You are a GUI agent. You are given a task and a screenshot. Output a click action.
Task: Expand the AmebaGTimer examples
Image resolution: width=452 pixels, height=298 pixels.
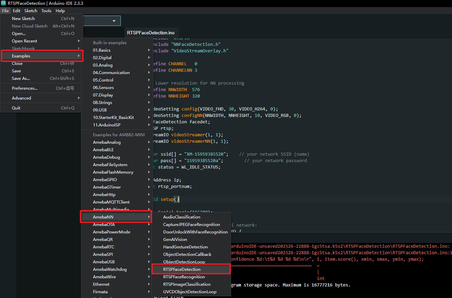coord(117,187)
